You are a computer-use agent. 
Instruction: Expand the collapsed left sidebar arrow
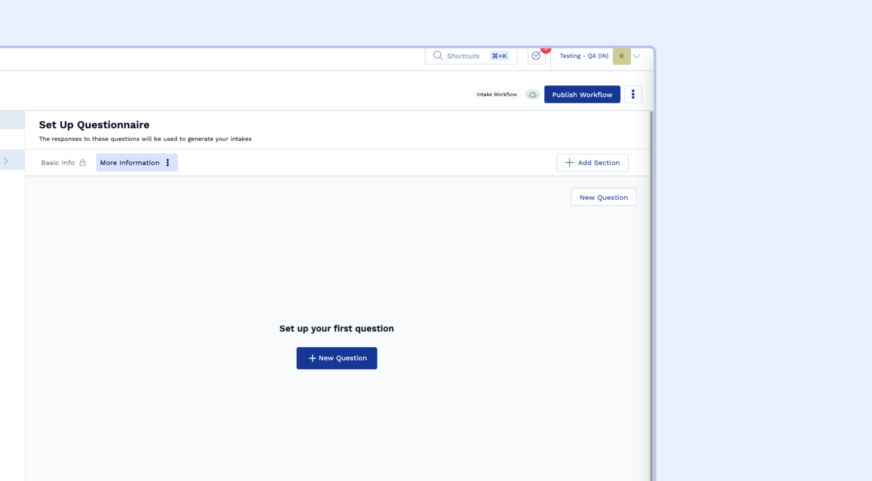tap(6, 161)
